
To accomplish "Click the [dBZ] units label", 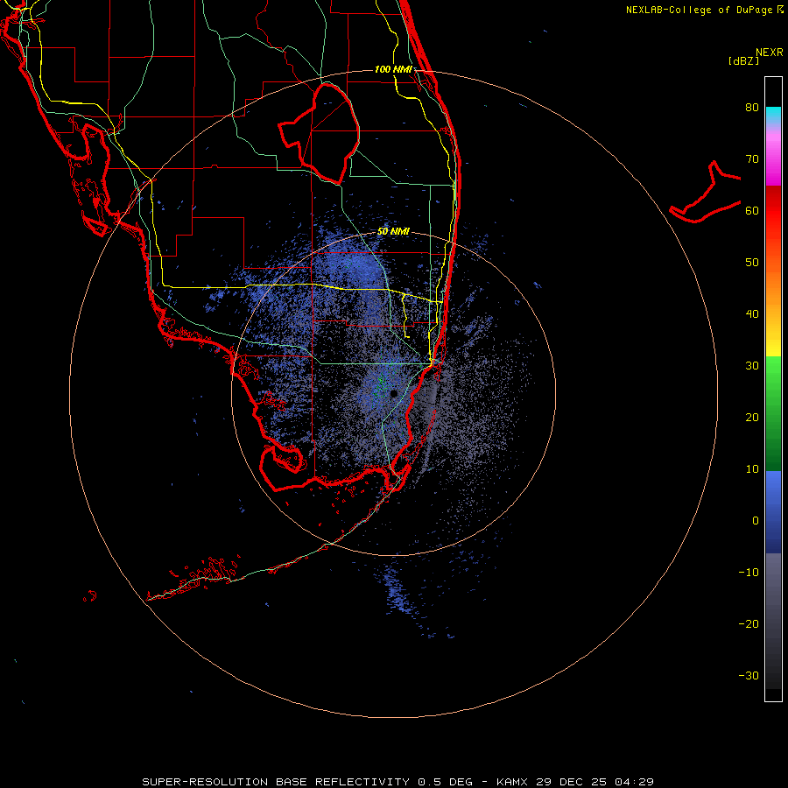I will [743, 61].
